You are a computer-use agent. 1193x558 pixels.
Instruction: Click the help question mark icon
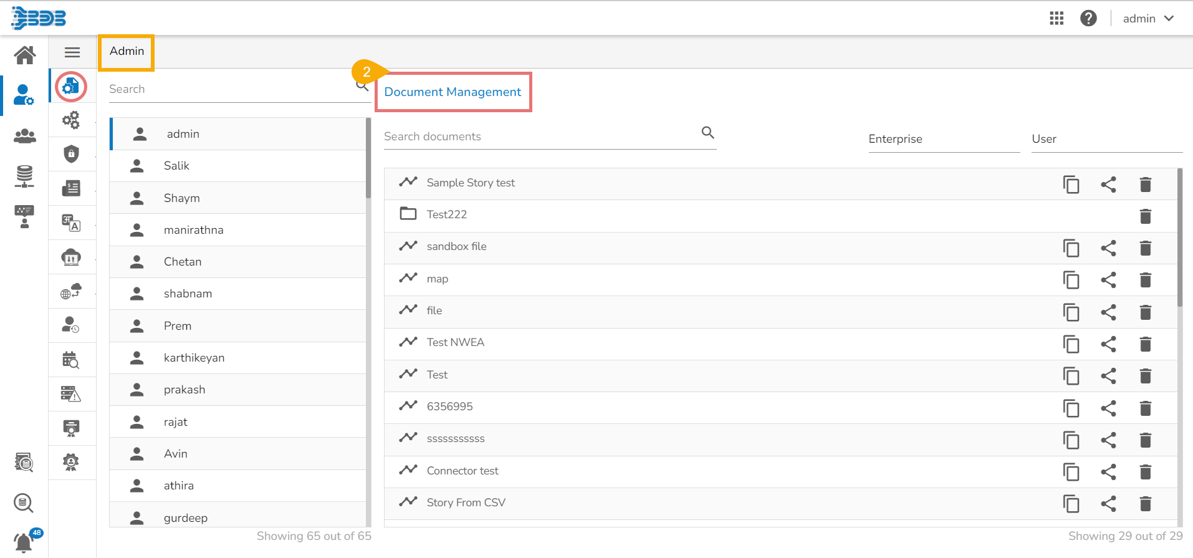pyautogui.click(x=1088, y=19)
